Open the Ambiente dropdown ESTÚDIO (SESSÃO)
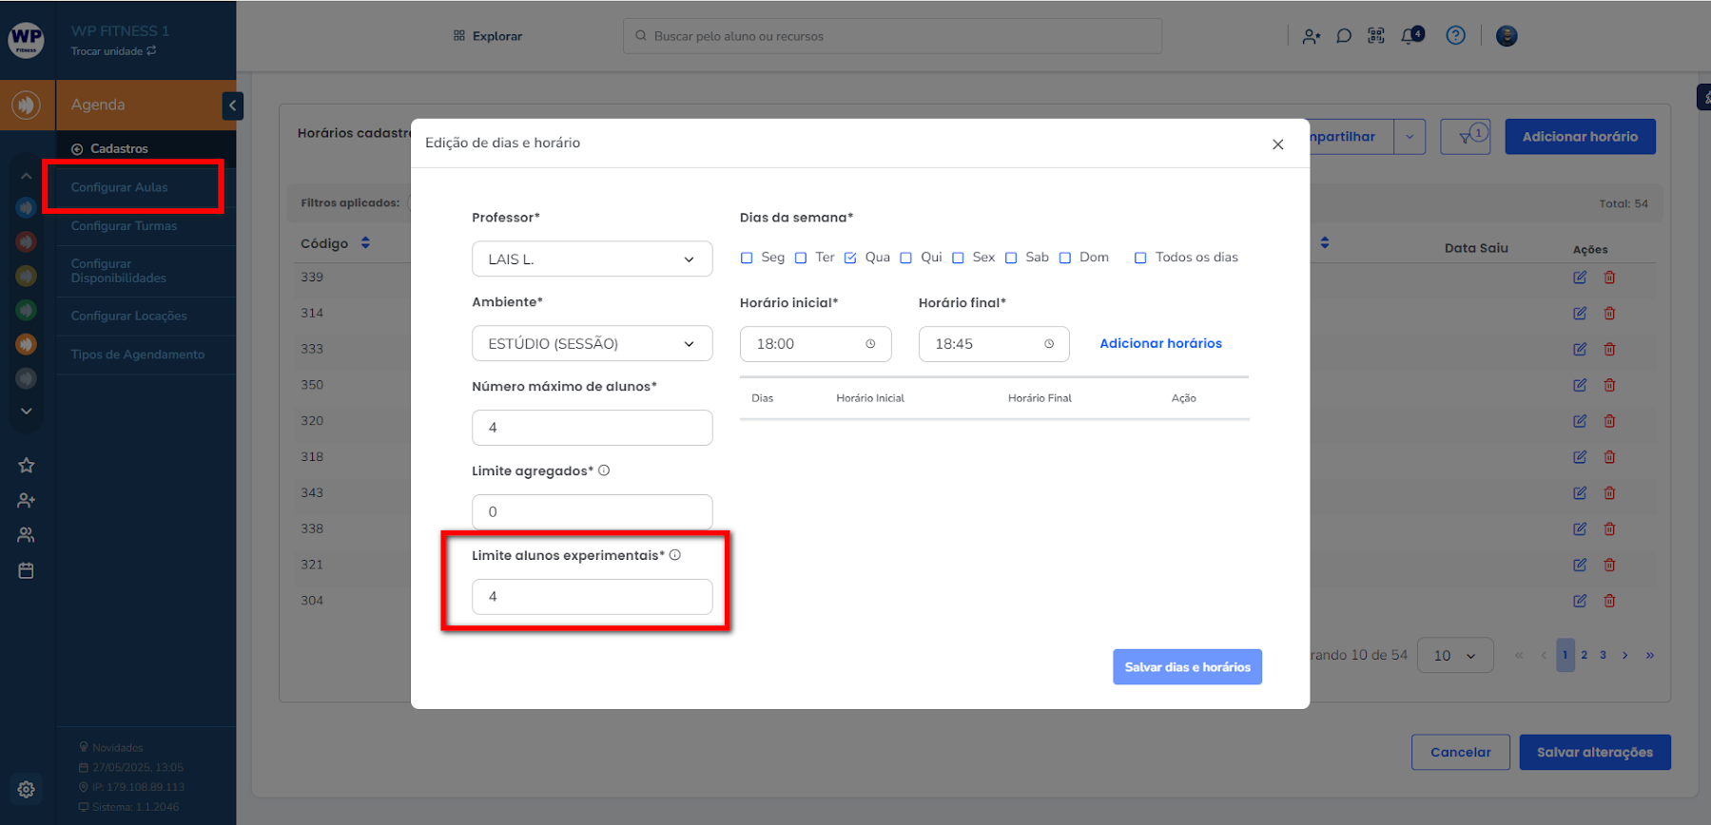 pyautogui.click(x=592, y=344)
